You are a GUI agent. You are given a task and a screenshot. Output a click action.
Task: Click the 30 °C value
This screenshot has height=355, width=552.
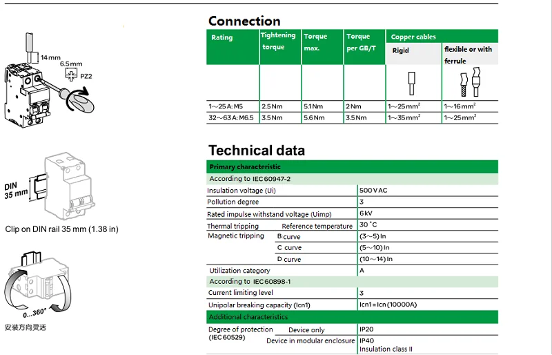368,224
